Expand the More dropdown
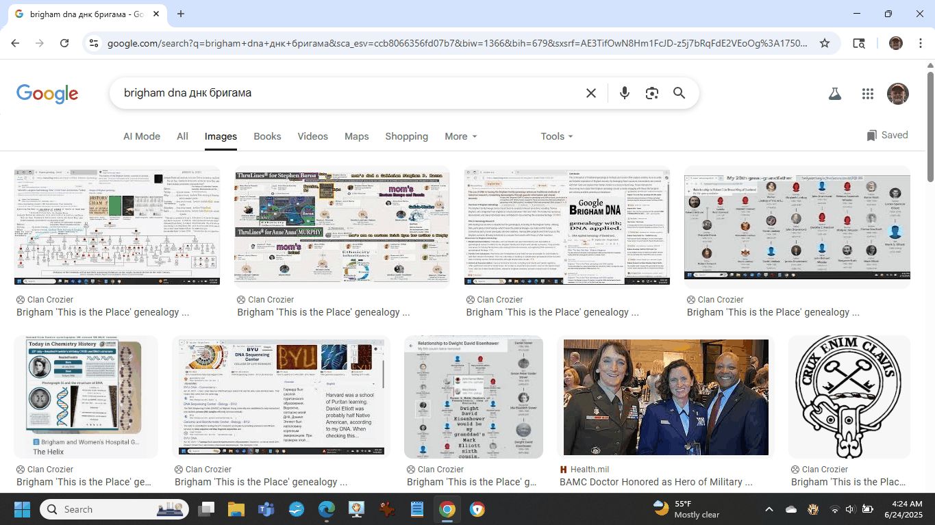This screenshot has width=935, height=525. click(460, 136)
